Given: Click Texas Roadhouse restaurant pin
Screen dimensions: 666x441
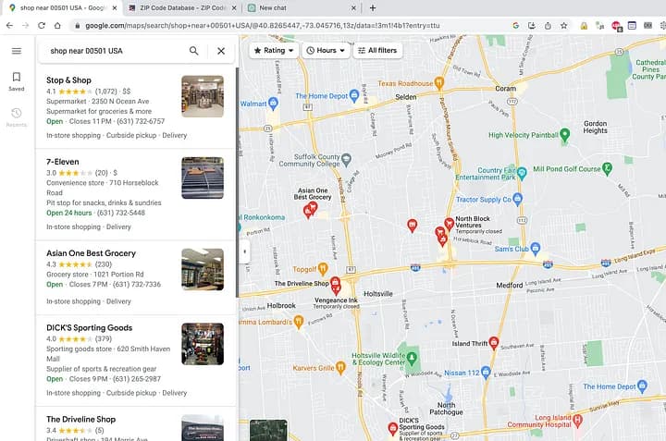Looking at the screenshot, I should pyautogui.click(x=439, y=82).
